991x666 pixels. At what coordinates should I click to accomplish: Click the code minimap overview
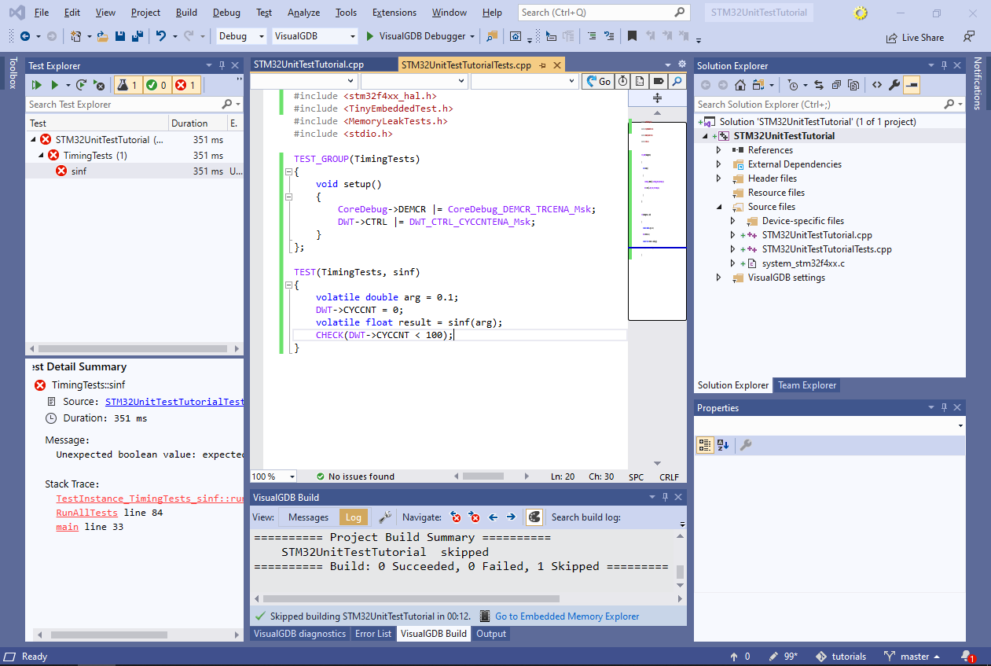[x=658, y=219]
